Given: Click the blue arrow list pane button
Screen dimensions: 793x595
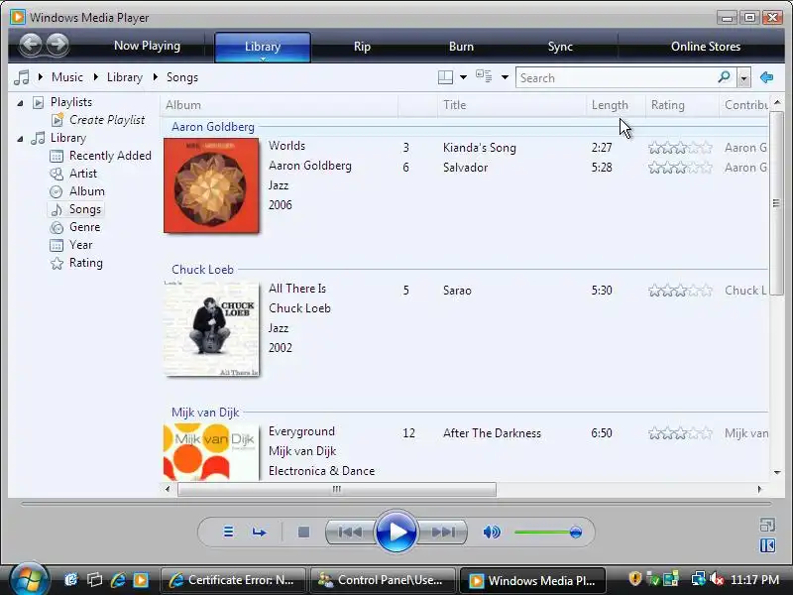Looking at the screenshot, I should (766, 77).
